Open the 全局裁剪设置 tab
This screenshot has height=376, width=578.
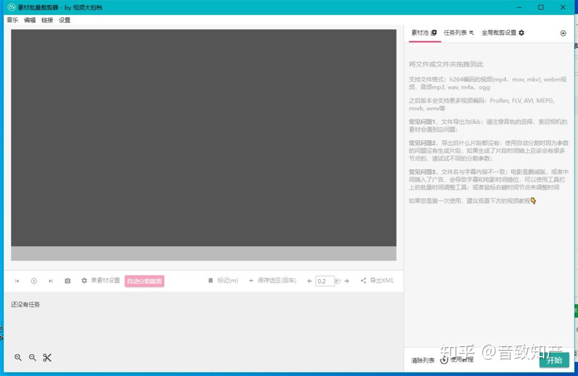tap(503, 33)
